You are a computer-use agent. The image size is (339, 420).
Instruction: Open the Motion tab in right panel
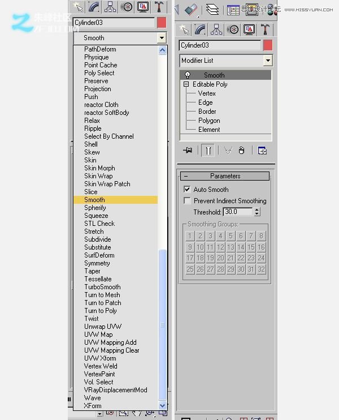click(233, 29)
